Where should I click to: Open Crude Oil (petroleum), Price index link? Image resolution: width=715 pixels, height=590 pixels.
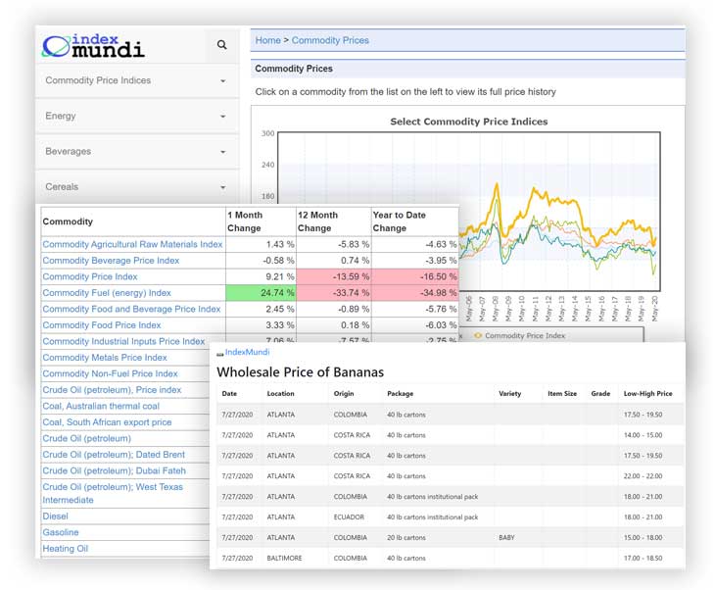pos(112,390)
